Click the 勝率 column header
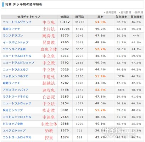The height and width of the screenshot is (142, 145). [x=100, y=17]
